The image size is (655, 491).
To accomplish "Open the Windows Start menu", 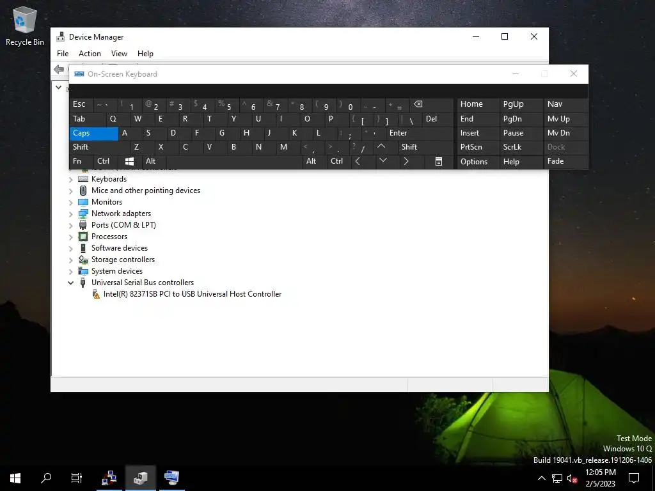I will tap(15, 478).
